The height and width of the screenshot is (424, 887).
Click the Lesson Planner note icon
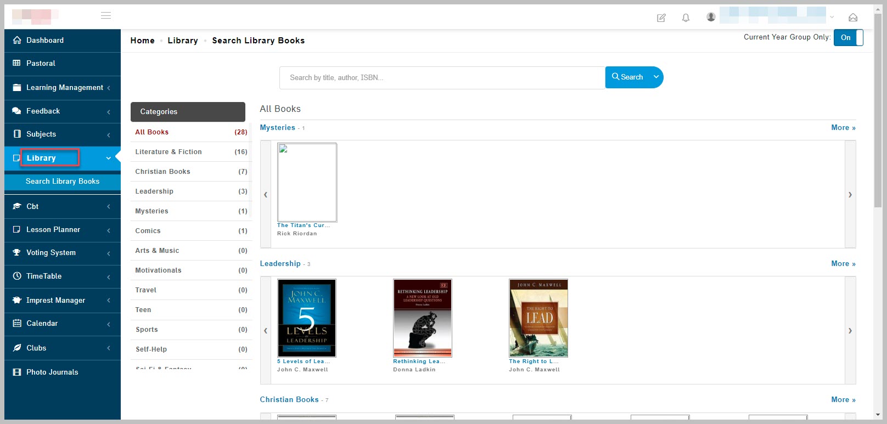17,229
